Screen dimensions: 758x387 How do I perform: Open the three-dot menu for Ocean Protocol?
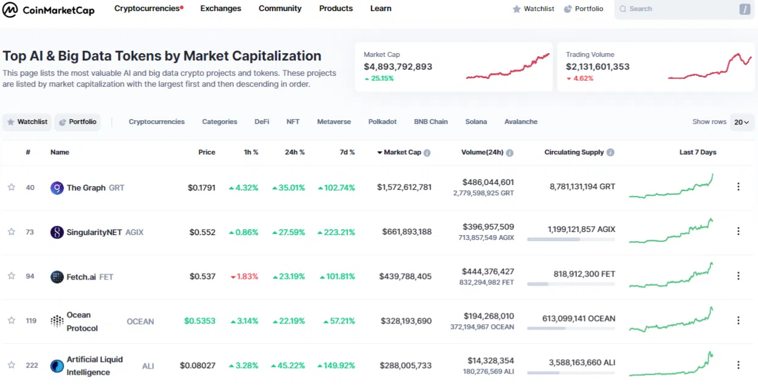point(738,320)
